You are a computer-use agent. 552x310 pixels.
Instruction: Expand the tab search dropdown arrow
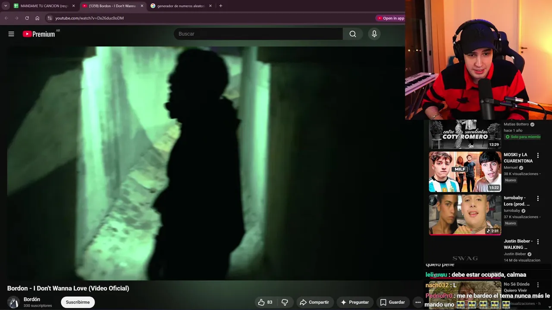pos(6,6)
